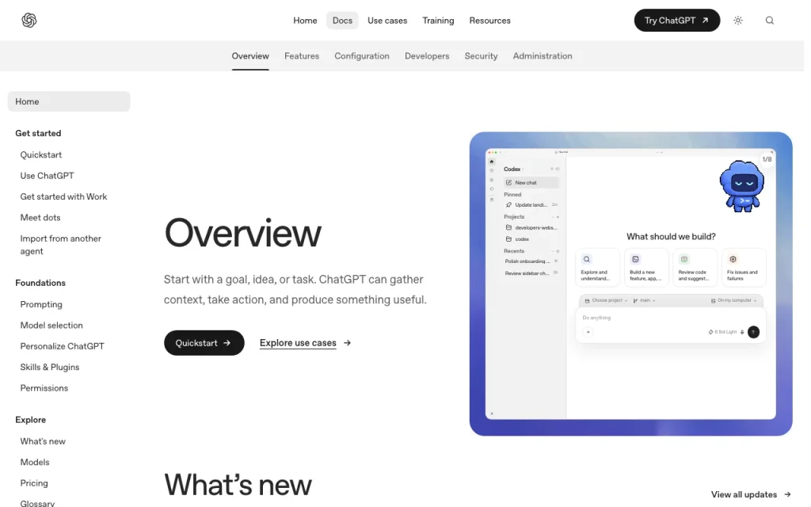Open Training in top navigation

(438, 20)
